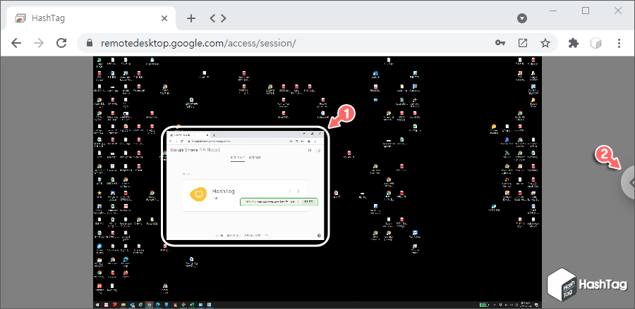Click the trash delete icon on HashTag device card
635x309 pixels.
(x=298, y=191)
